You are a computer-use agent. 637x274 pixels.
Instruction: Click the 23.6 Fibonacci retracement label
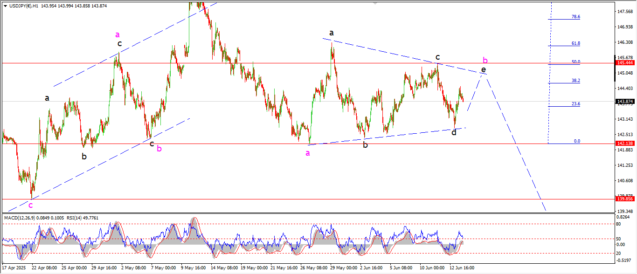click(x=575, y=104)
